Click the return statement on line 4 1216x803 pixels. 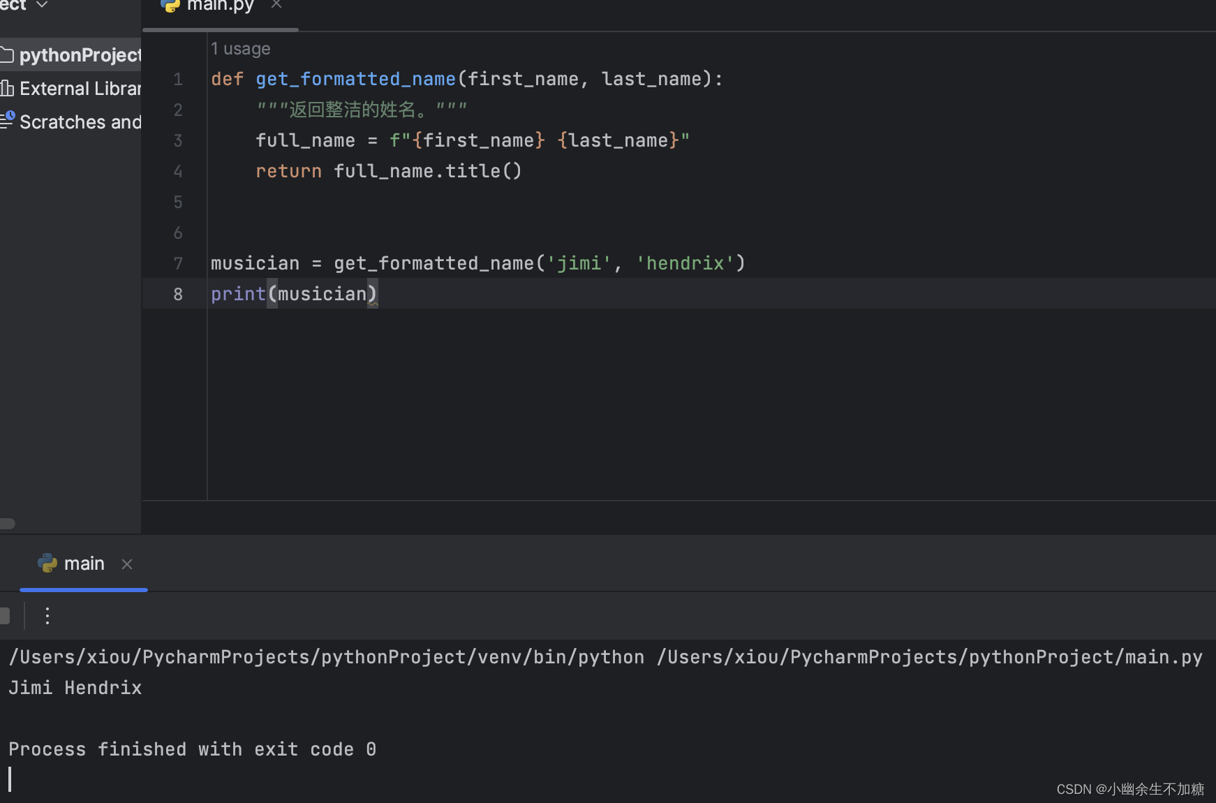389,171
